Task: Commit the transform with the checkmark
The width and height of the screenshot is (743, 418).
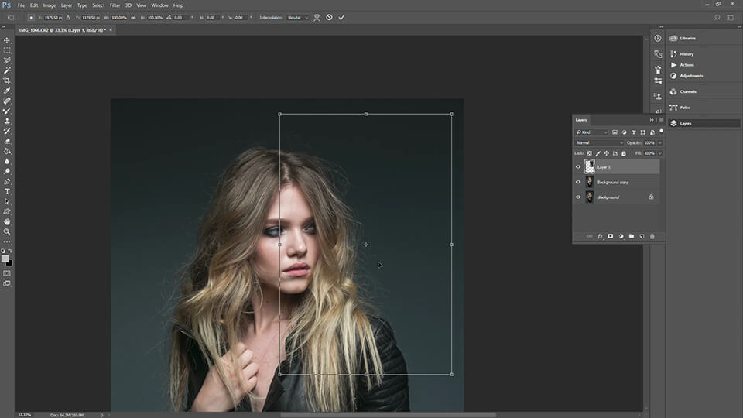Action: click(341, 18)
